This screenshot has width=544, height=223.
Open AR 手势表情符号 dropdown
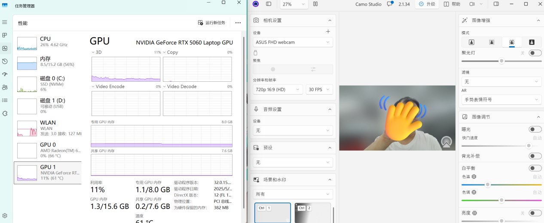coord(501,99)
